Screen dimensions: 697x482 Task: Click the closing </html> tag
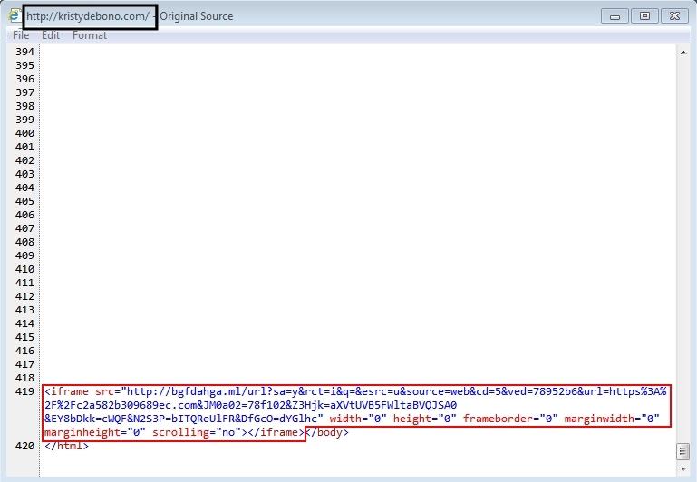(x=65, y=446)
